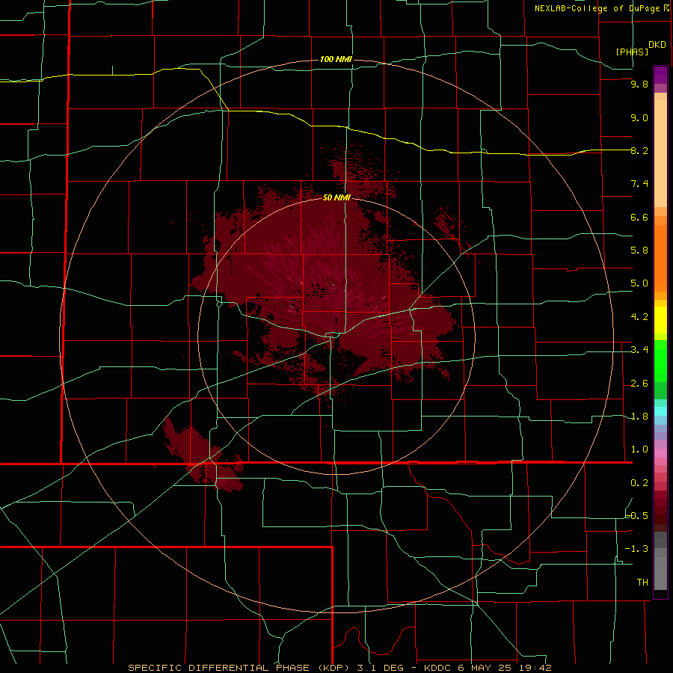Click the 1.8 legend value
Viewport: 673px width, 673px height.
pyautogui.click(x=639, y=417)
